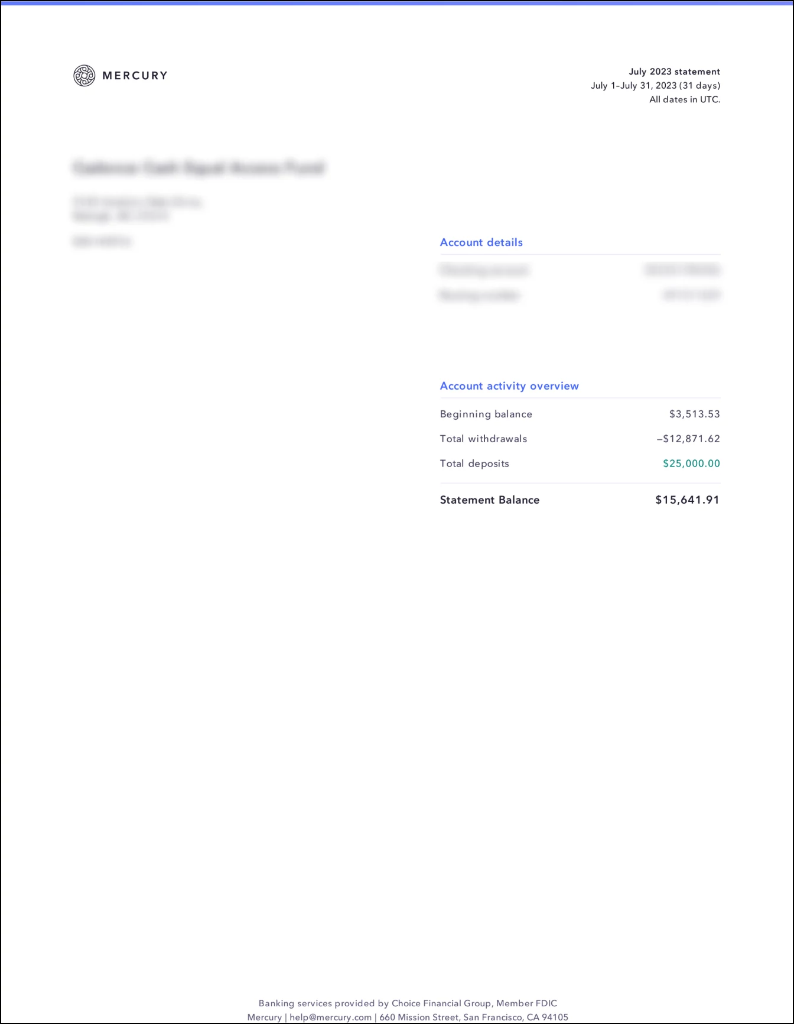Select the 'July 2023 statement' heading

pyautogui.click(x=674, y=72)
